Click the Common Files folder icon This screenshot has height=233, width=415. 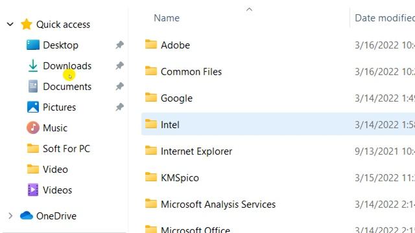click(x=151, y=71)
